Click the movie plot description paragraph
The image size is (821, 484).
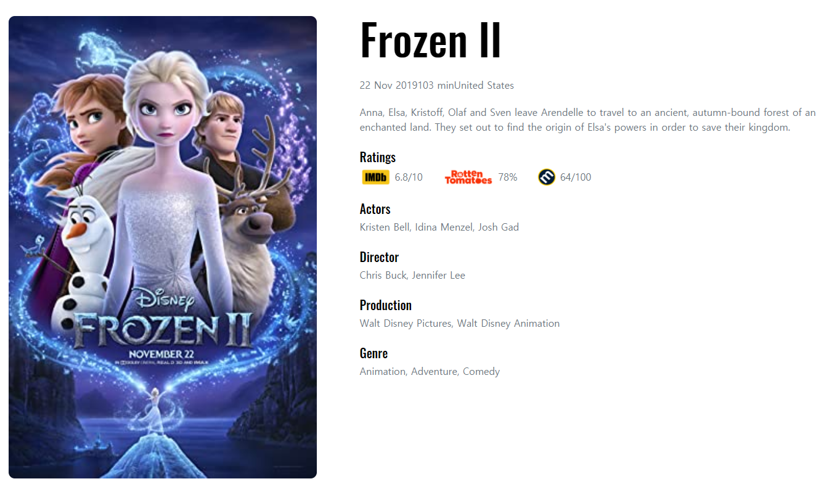pyautogui.click(x=587, y=120)
